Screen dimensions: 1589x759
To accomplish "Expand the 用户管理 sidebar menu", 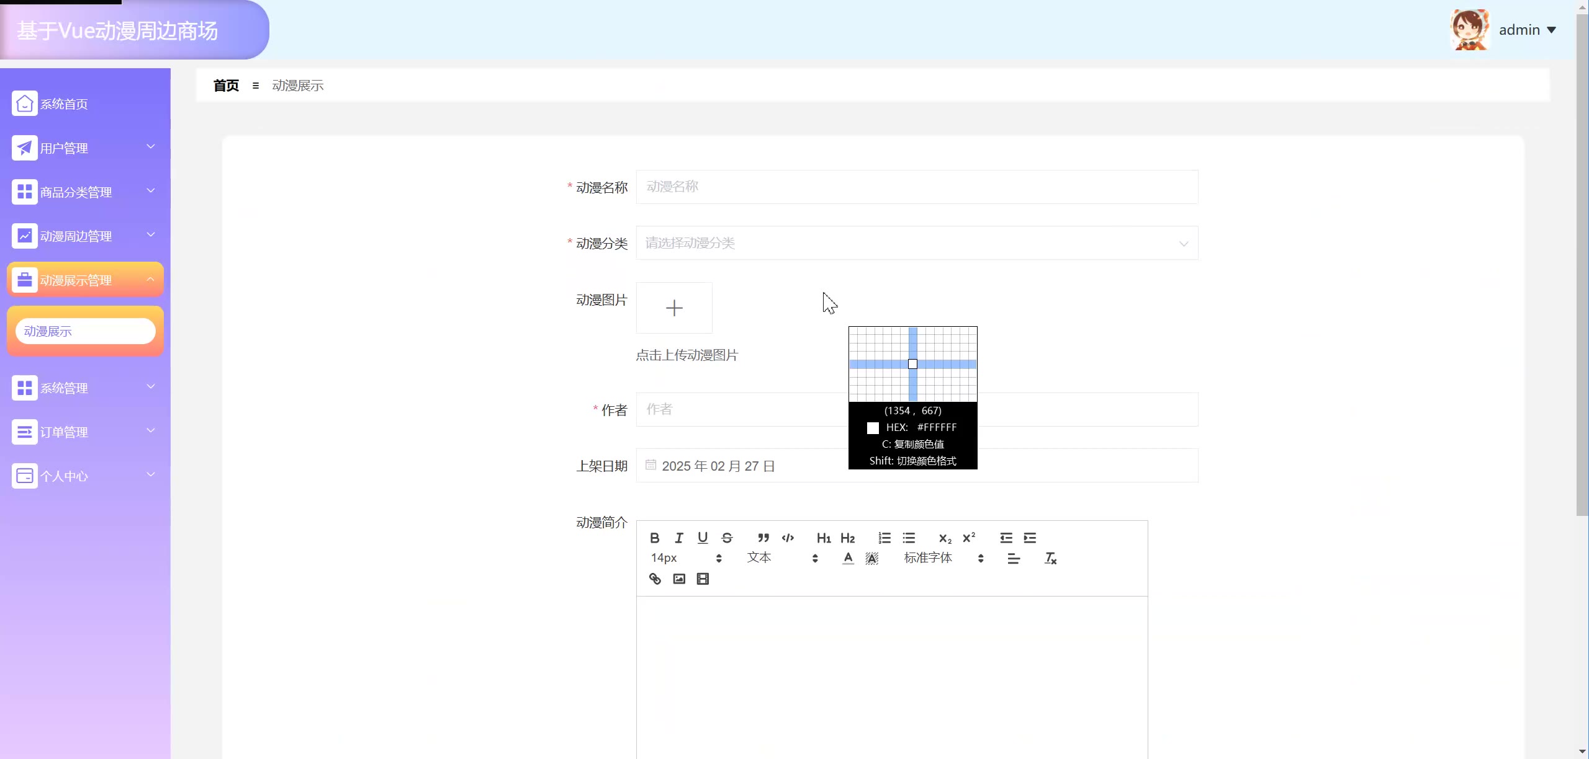I will point(85,148).
